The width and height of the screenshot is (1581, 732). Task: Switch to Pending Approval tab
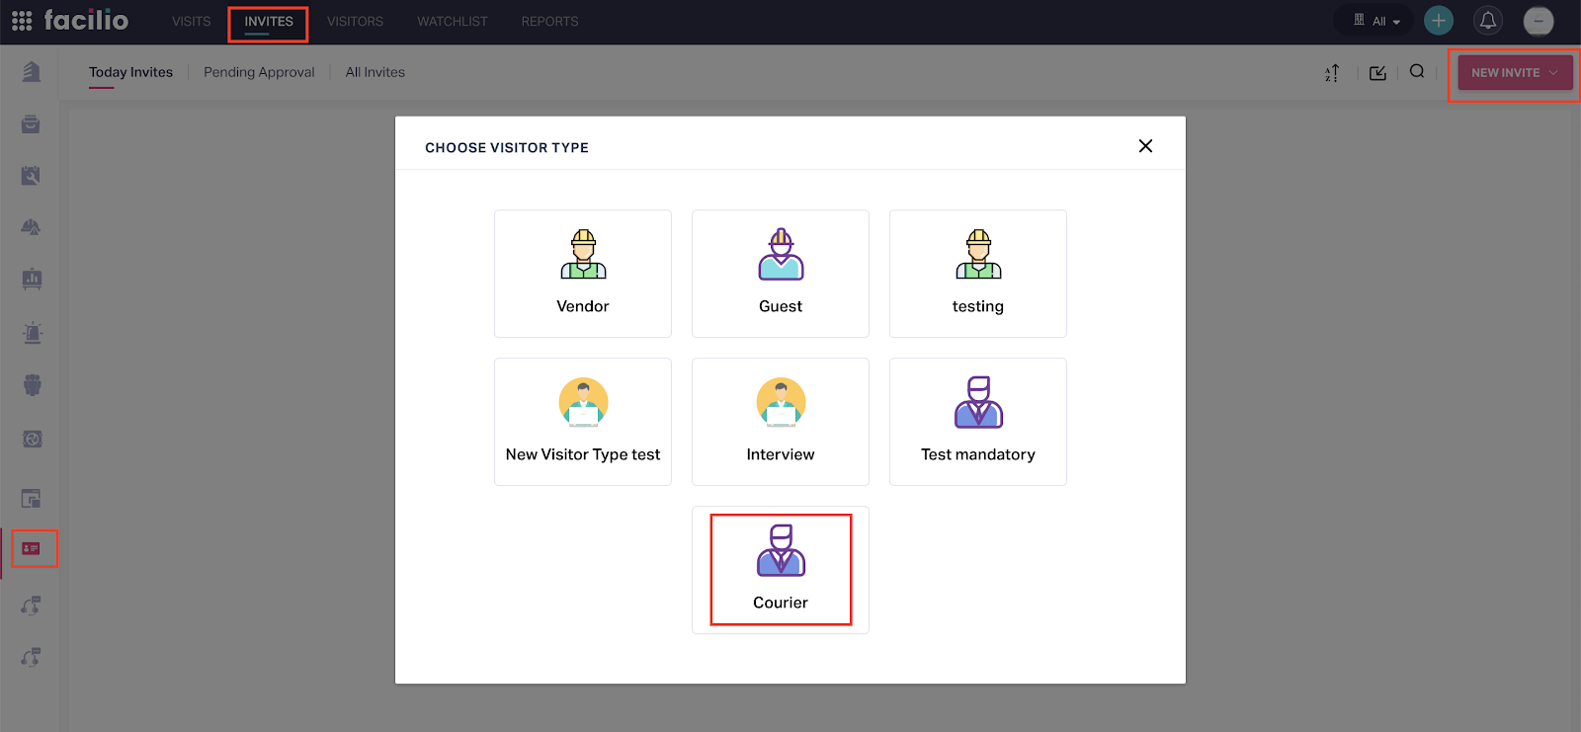[259, 72]
